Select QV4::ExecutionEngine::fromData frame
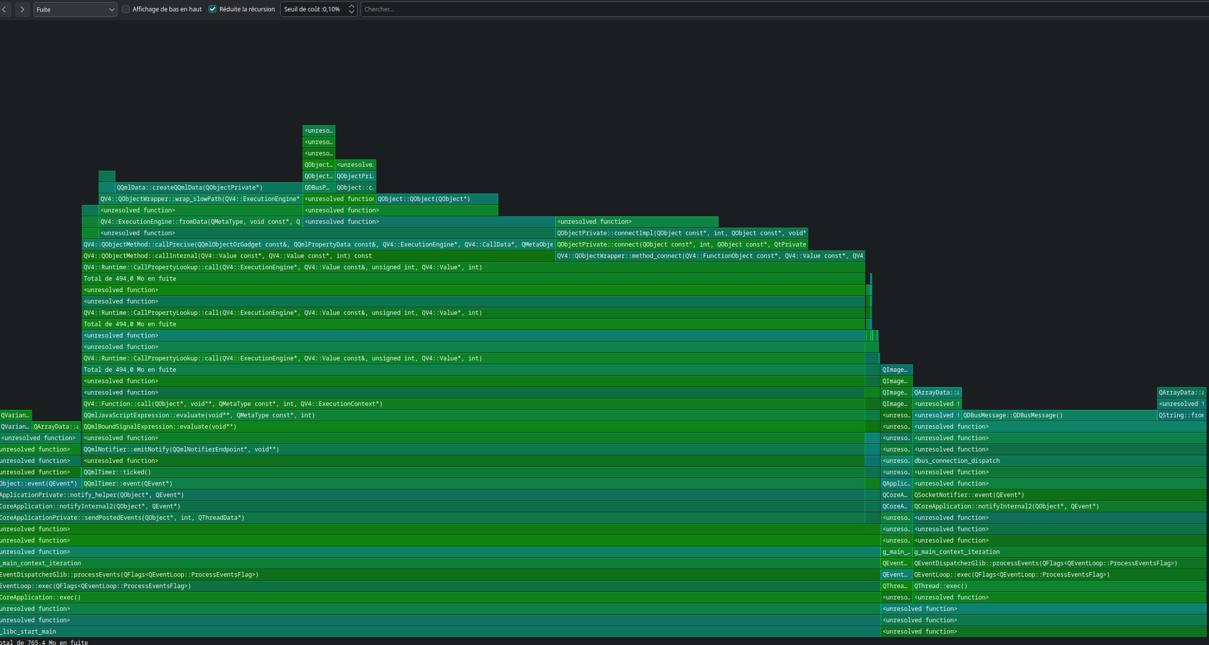1209x645 pixels. tap(201, 222)
